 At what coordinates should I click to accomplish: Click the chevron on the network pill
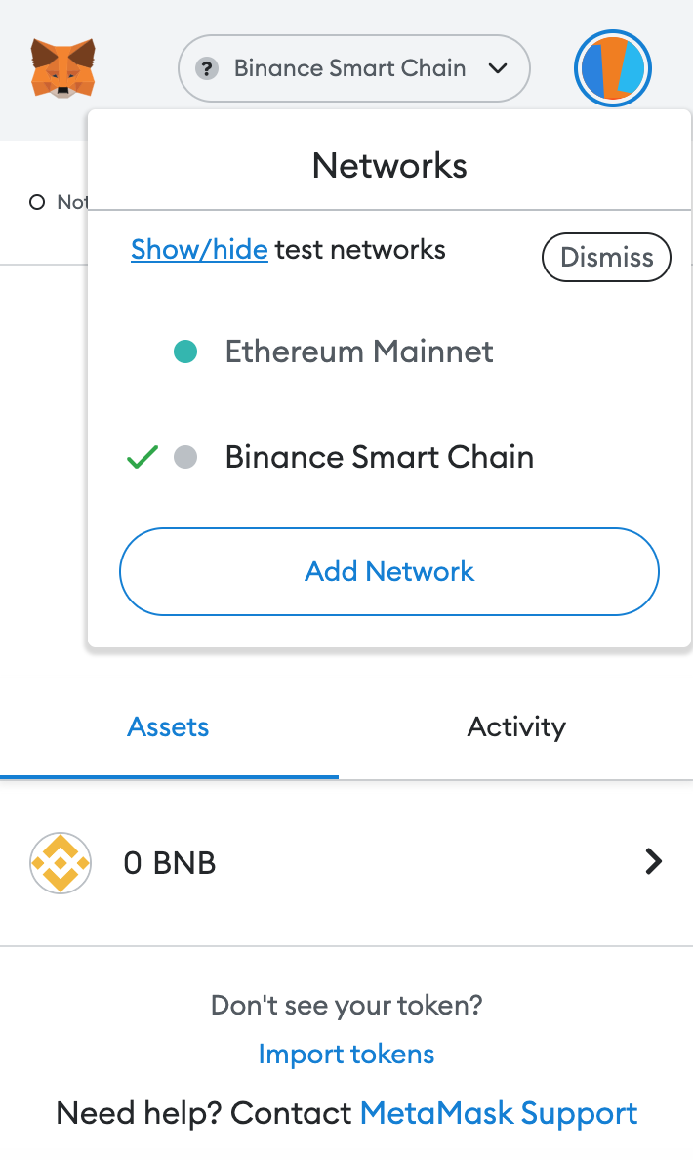pyautogui.click(x=498, y=68)
